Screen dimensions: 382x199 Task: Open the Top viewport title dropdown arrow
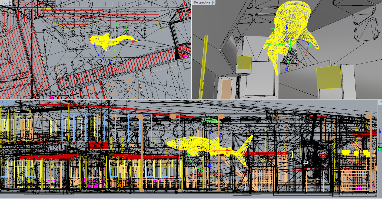coord(11,2)
